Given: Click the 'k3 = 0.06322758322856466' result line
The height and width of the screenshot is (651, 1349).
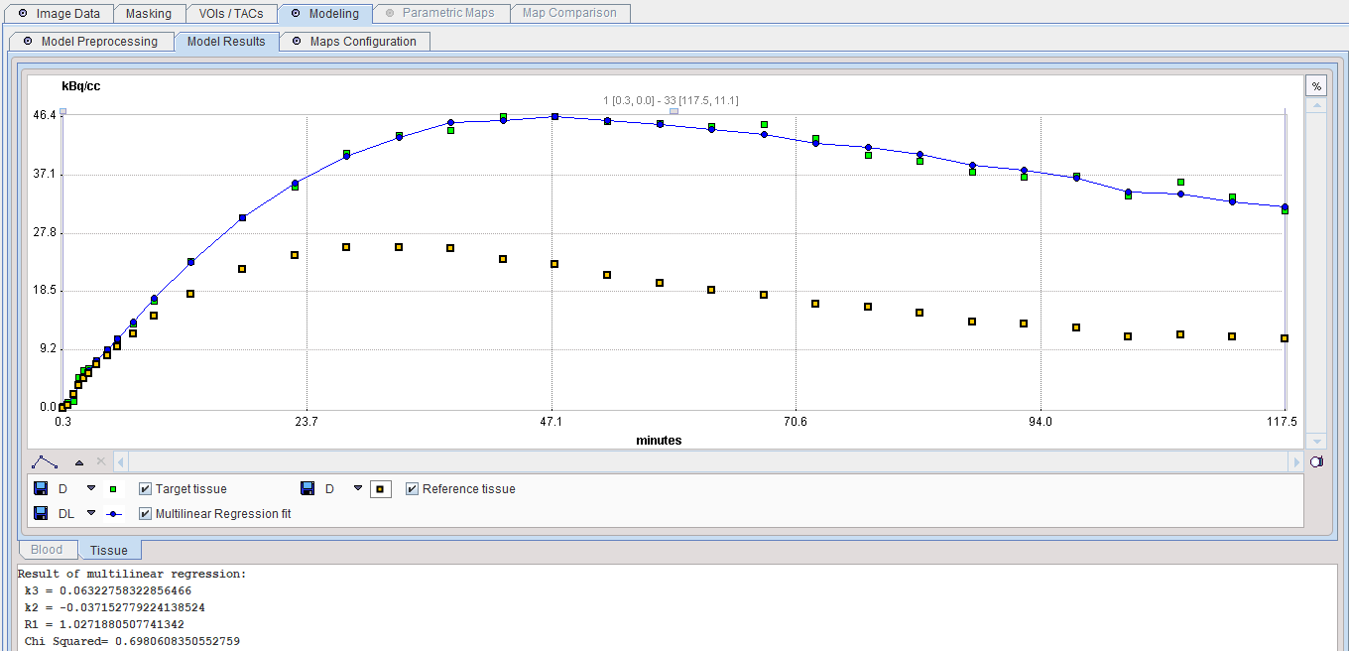Looking at the screenshot, I should (x=108, y=590).
